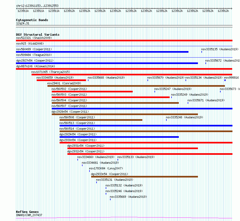
Task: Select the nsv560507 (Cooper2011) label text
Action: click(x=69, y=106)
